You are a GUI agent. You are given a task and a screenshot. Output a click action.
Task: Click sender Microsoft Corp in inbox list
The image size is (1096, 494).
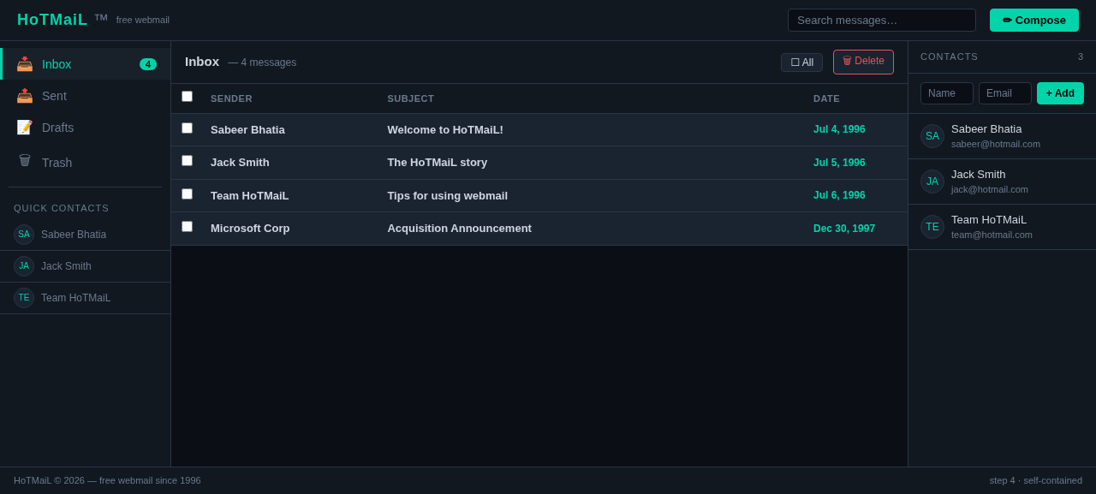(x=250, y=229)
